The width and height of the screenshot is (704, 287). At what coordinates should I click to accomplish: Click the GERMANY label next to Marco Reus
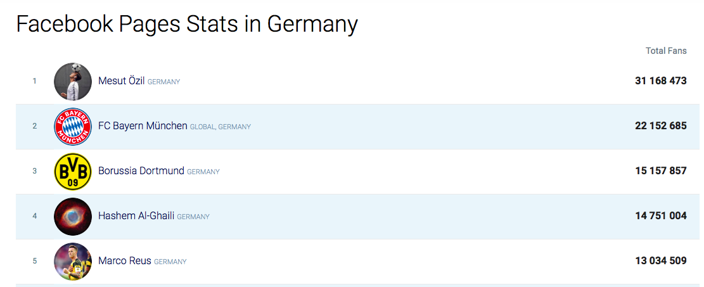[170, 262]
